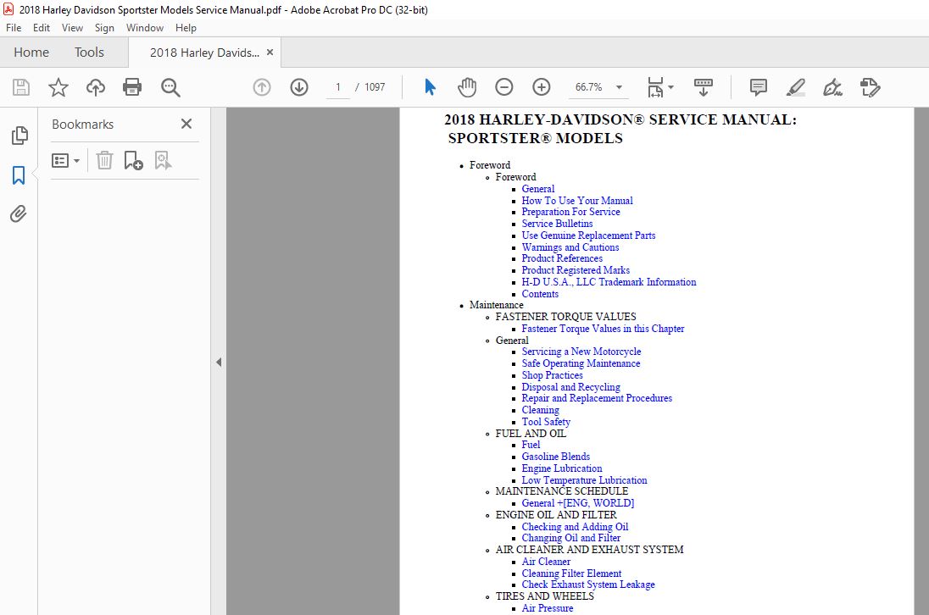This screenshot has height=615, width=929.
Task: Print the document with printer icon
Action: [x=132, y=87]
